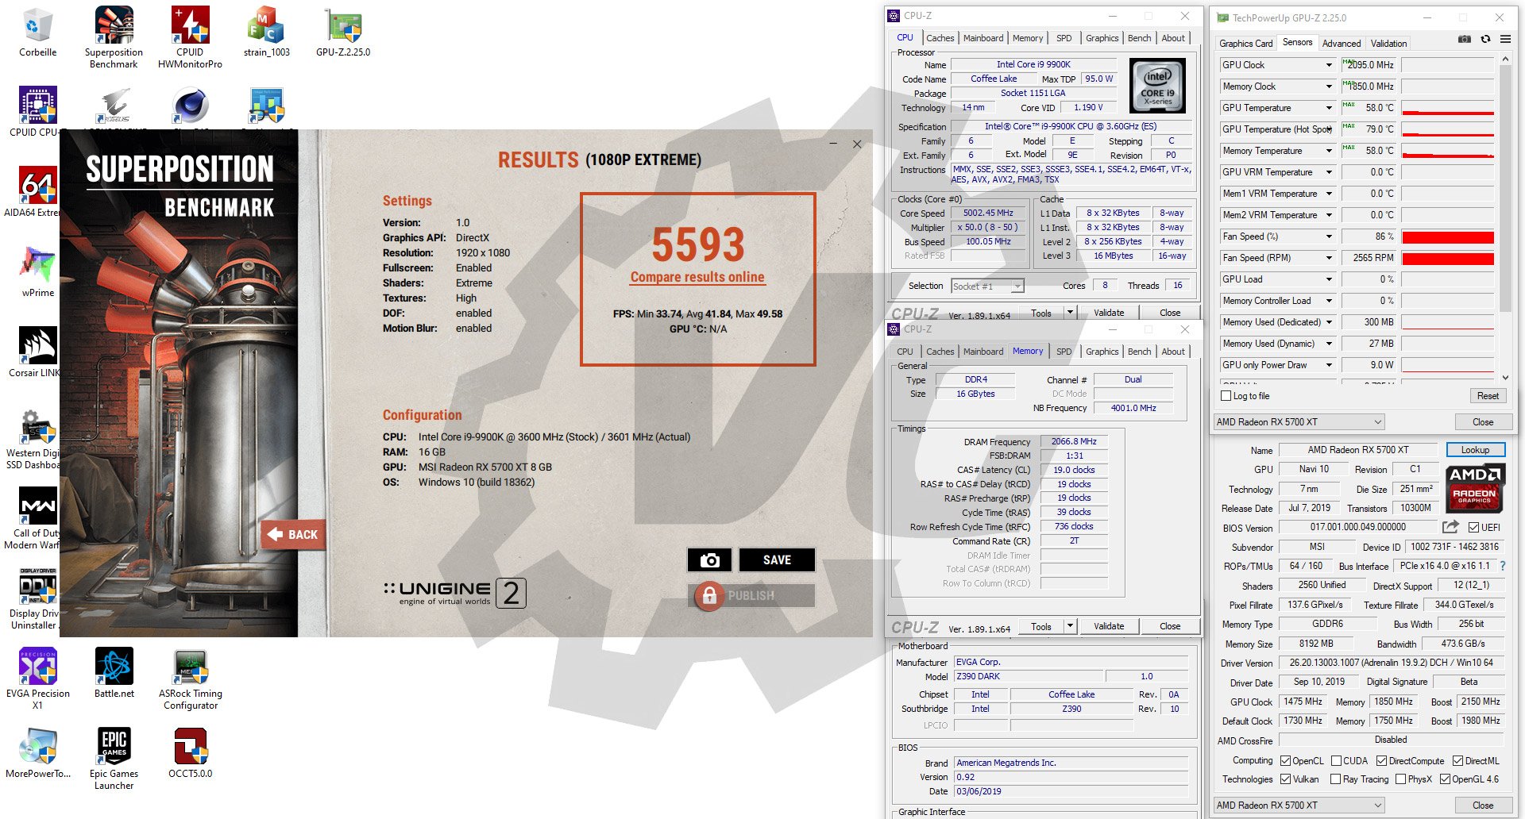Click GPU-Z refresh icon

coord(1485,39)
